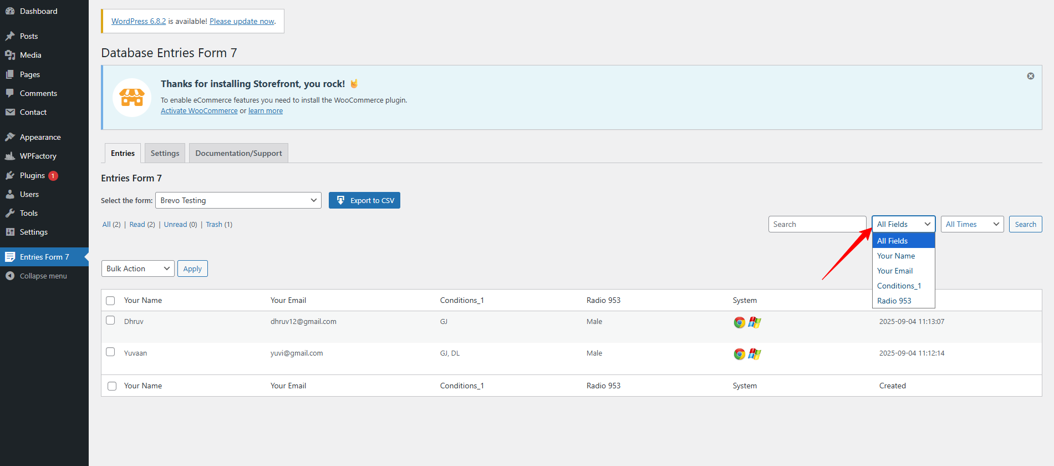Screen dimensions: 1054x466
Task: Click Export to CSV button
Action: (x=364, y=200)
